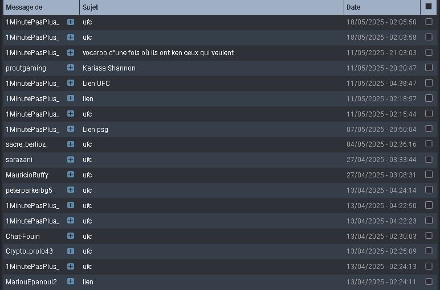Click the plus icon next to sarazani

point(71,160)
